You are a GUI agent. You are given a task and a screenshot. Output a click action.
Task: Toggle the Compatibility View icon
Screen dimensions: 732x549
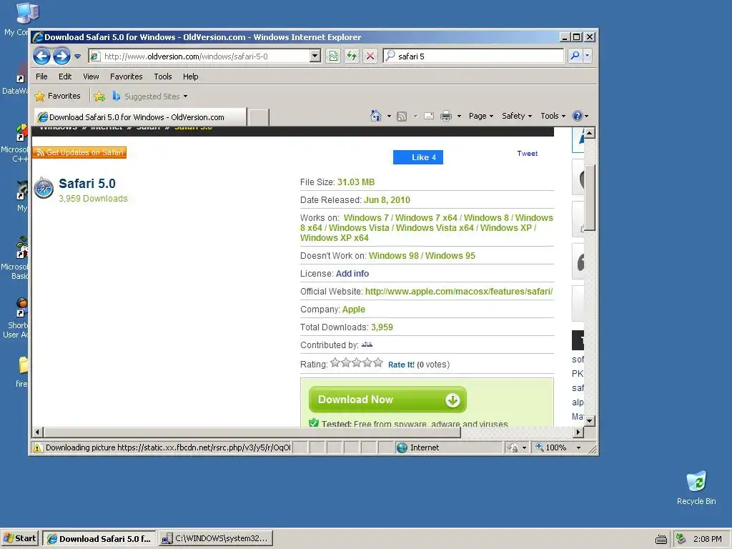point(333,56)
